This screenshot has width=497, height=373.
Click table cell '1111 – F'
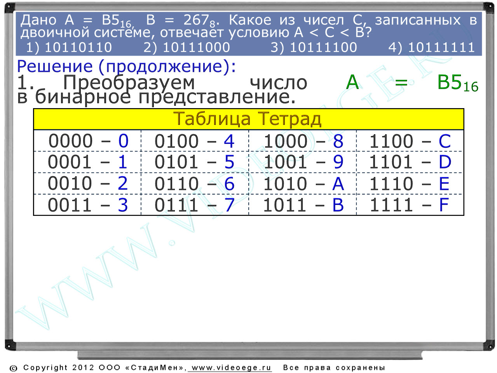pyautogui.click(x=410, y=205)
